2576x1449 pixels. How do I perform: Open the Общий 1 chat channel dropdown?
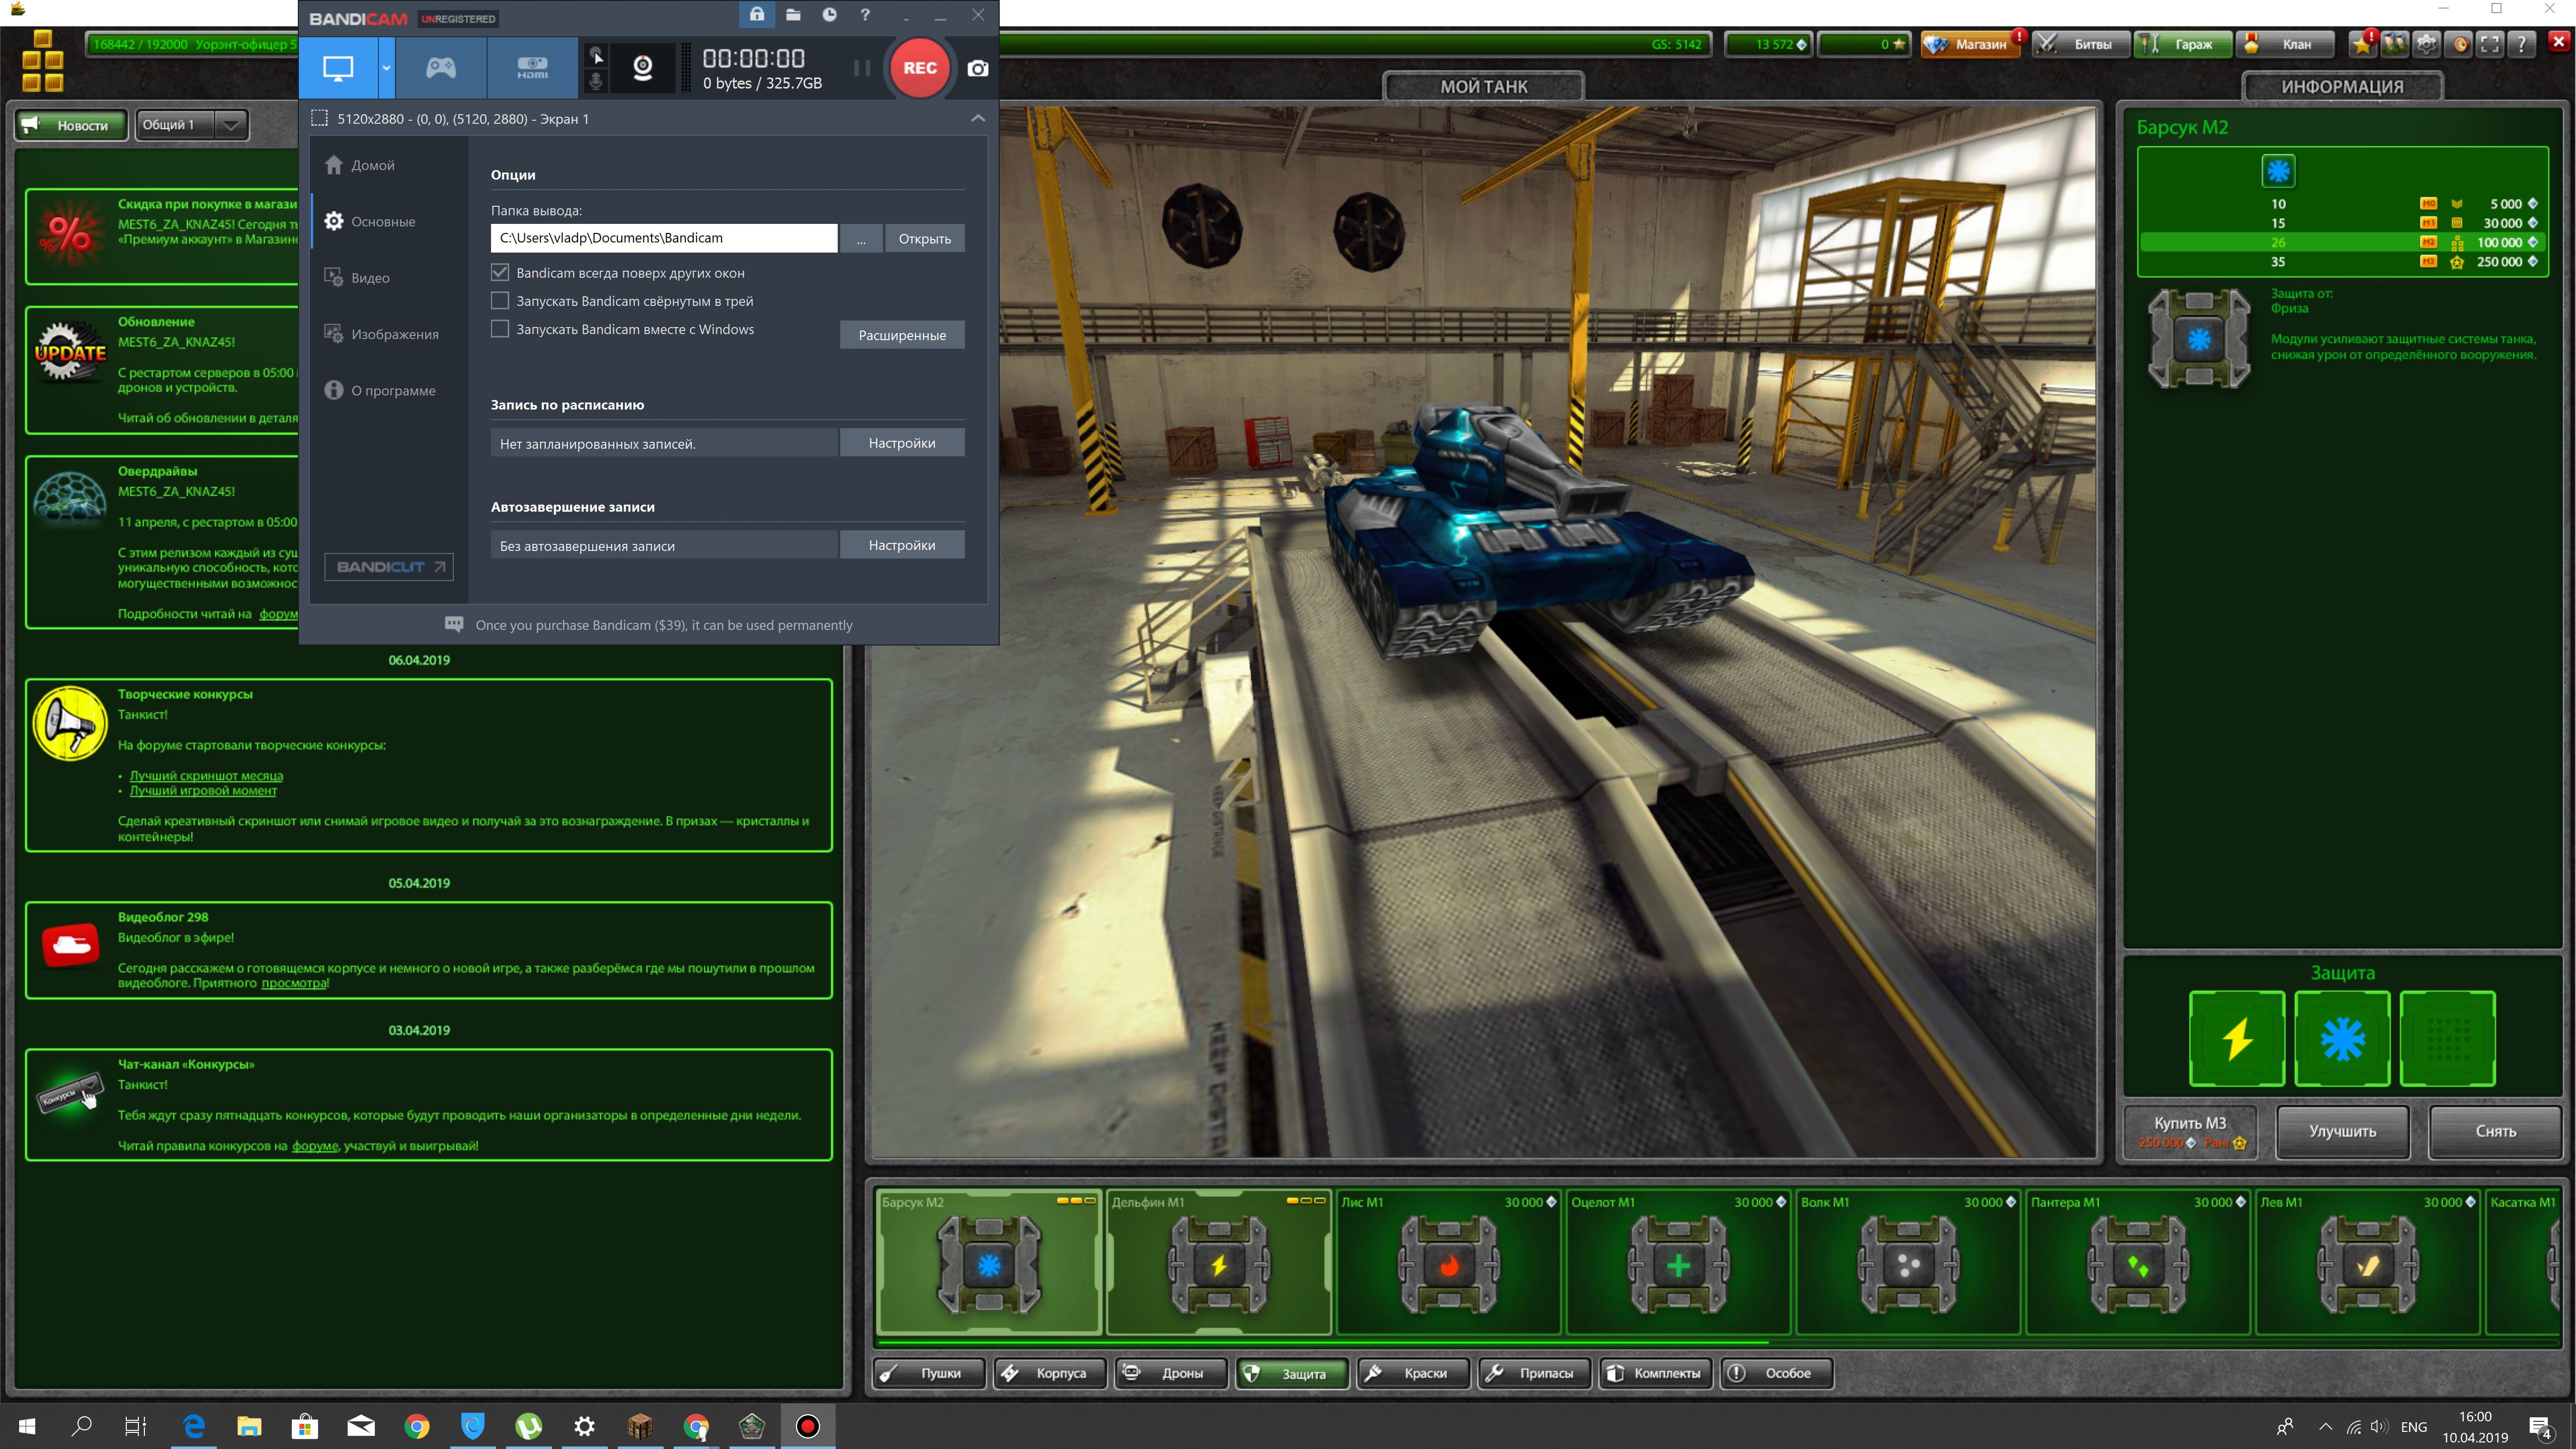[x=191, y=125]
